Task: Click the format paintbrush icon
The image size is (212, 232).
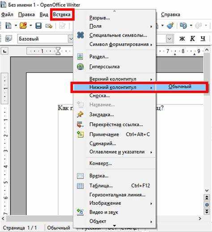Action: tap(170, 25)
